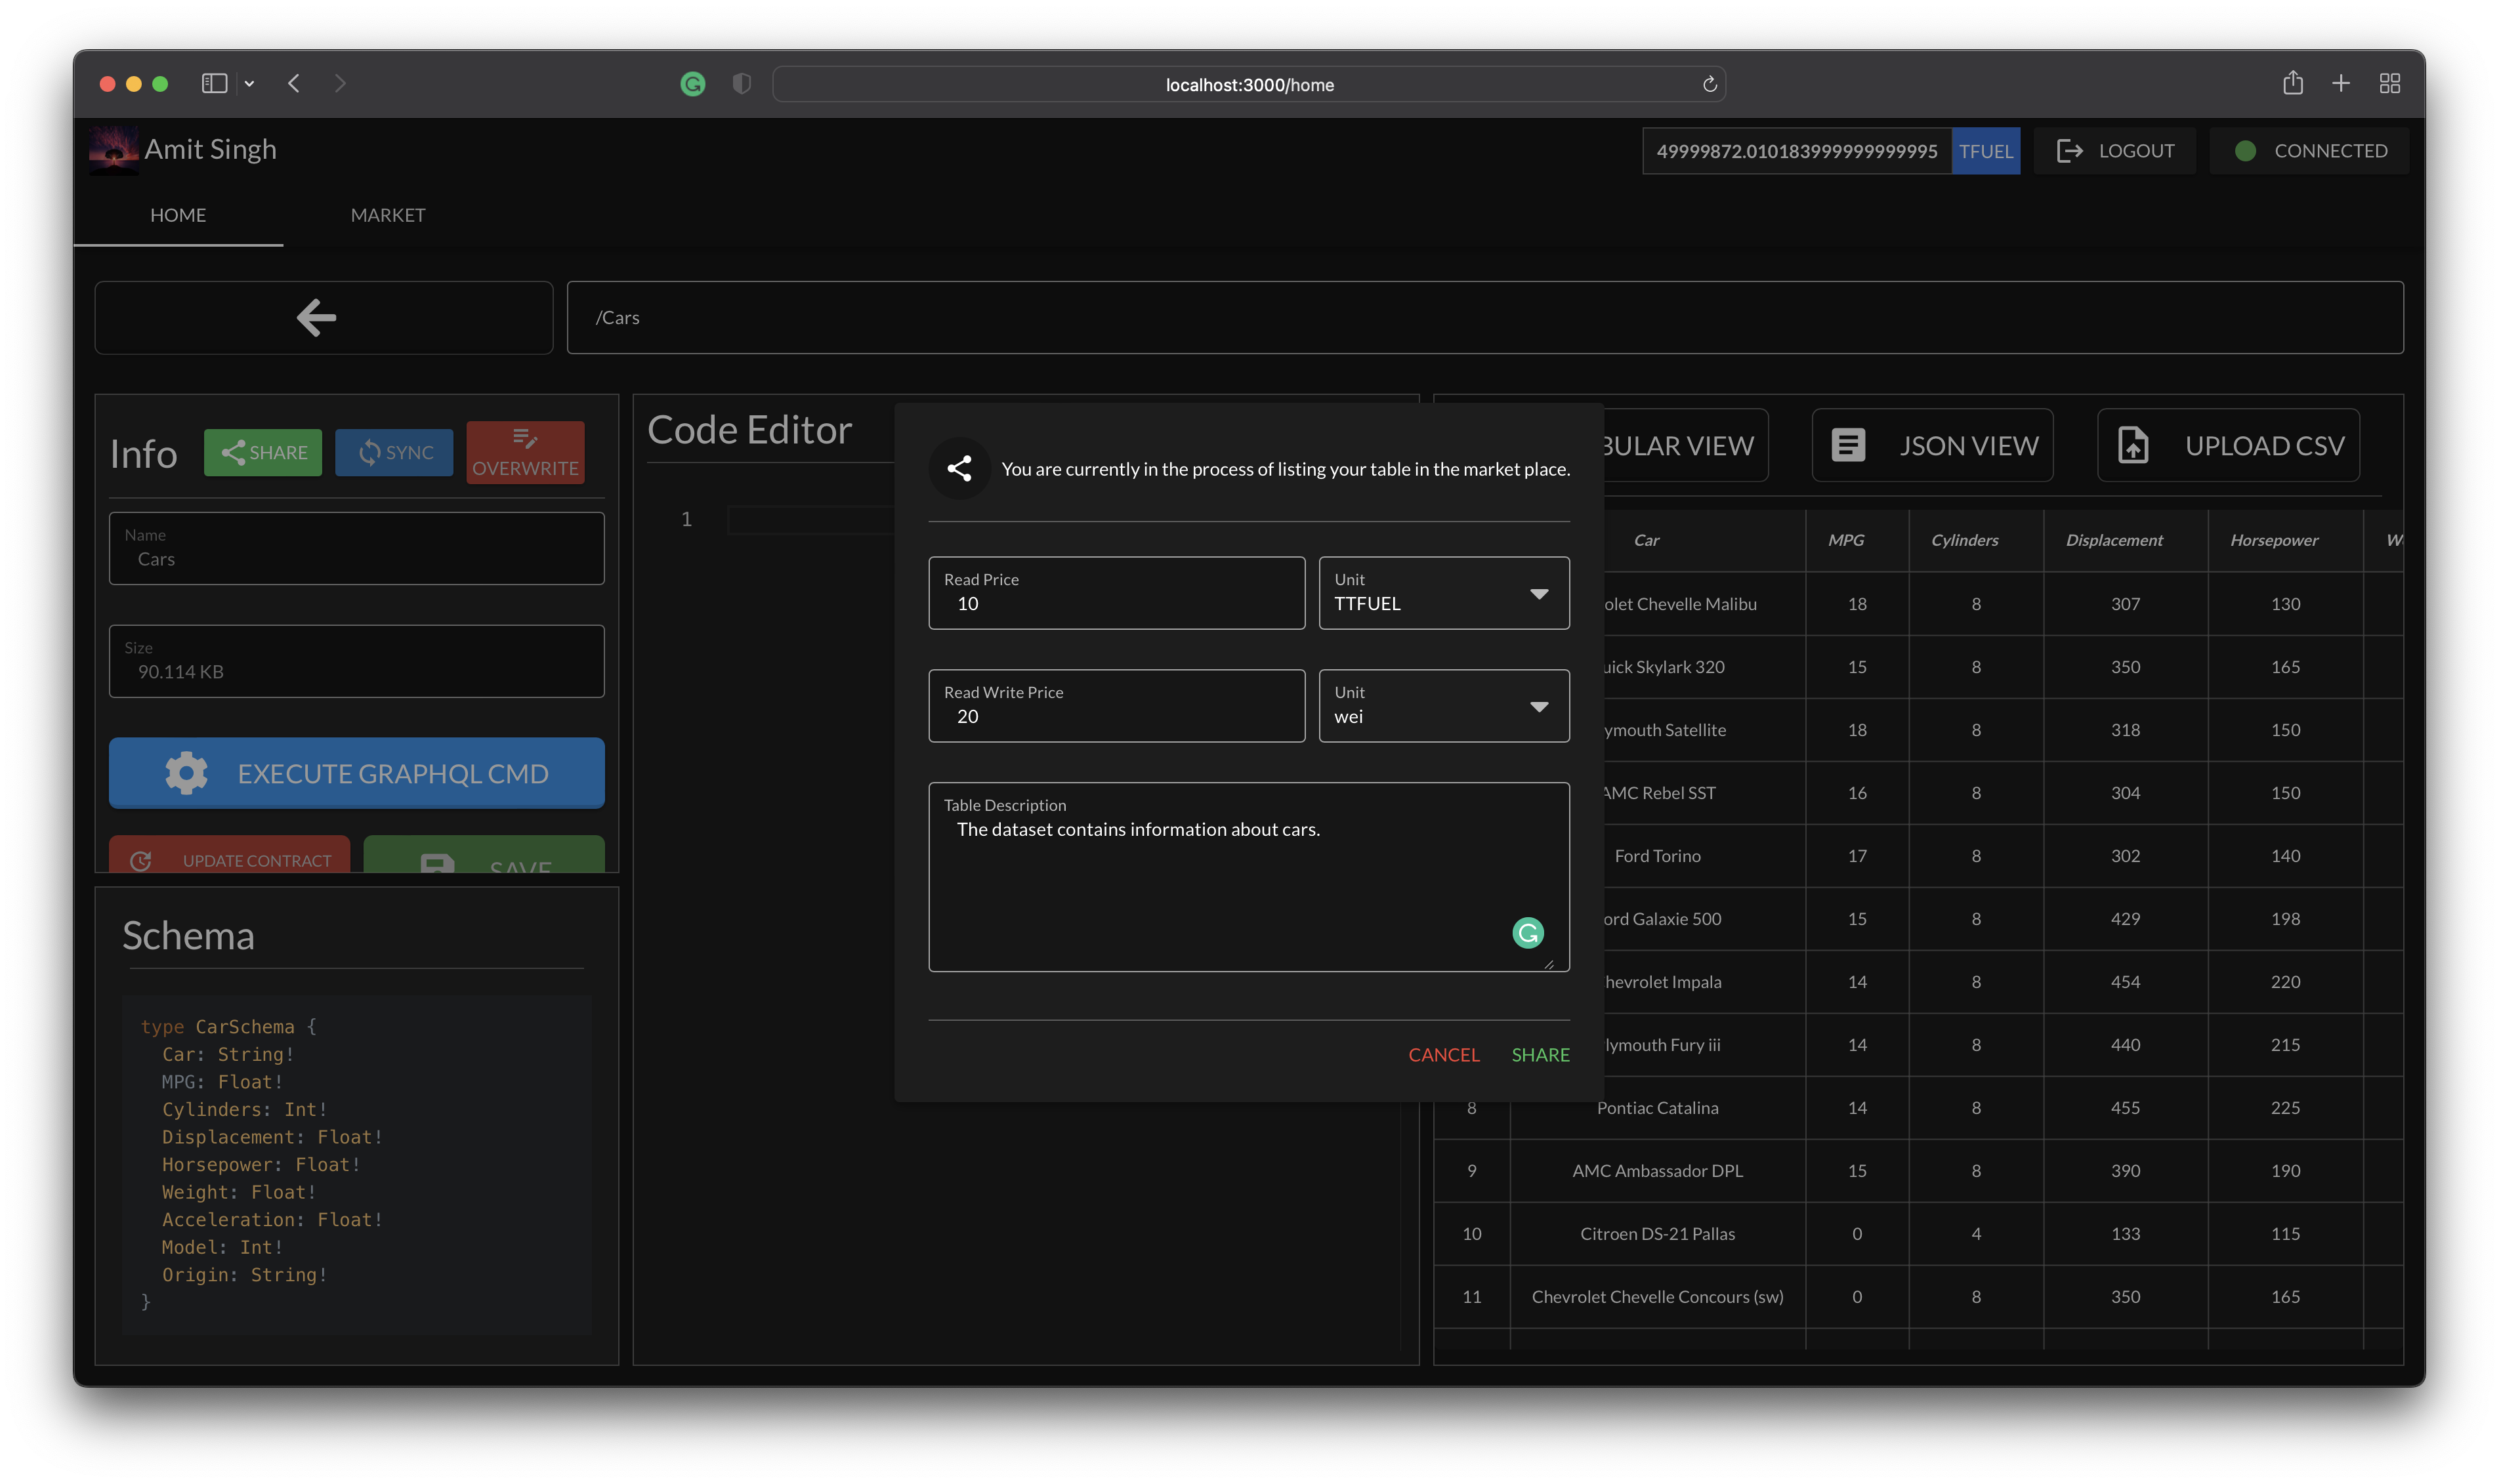
Task: Click the Upload CSV file icon
Action: 2132,445
